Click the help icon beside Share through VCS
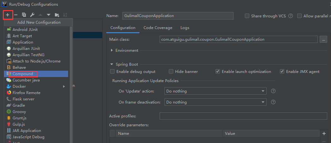The height and width of the screenshot is (143, 331). pyautogui.click(x=291, y=16)
